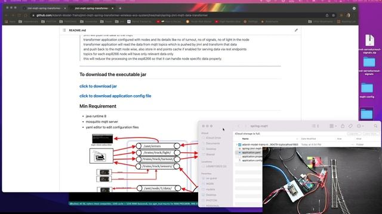Close the first browser tab

(x=65, y=8)
